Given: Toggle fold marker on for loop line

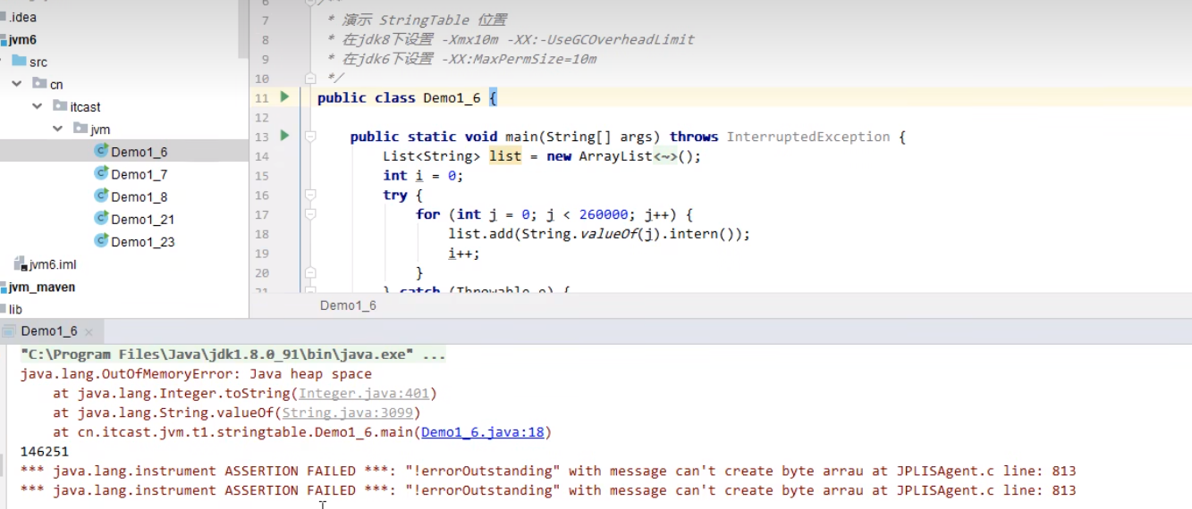Looking at the screenshot, I should [x=310, y=214].
